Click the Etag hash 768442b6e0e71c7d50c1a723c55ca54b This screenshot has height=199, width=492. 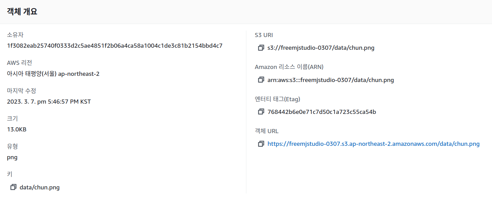tap(322, 112)
